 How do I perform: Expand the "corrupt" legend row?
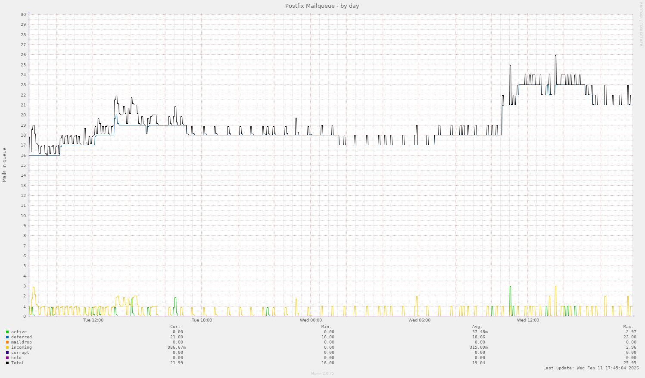pyautogui.click(x=19, y=353)
